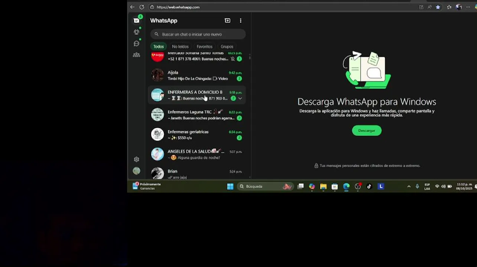Open the WhatsApp three-dot menu
This screenshot has height=267, width=477.
(x=240, y=21)
